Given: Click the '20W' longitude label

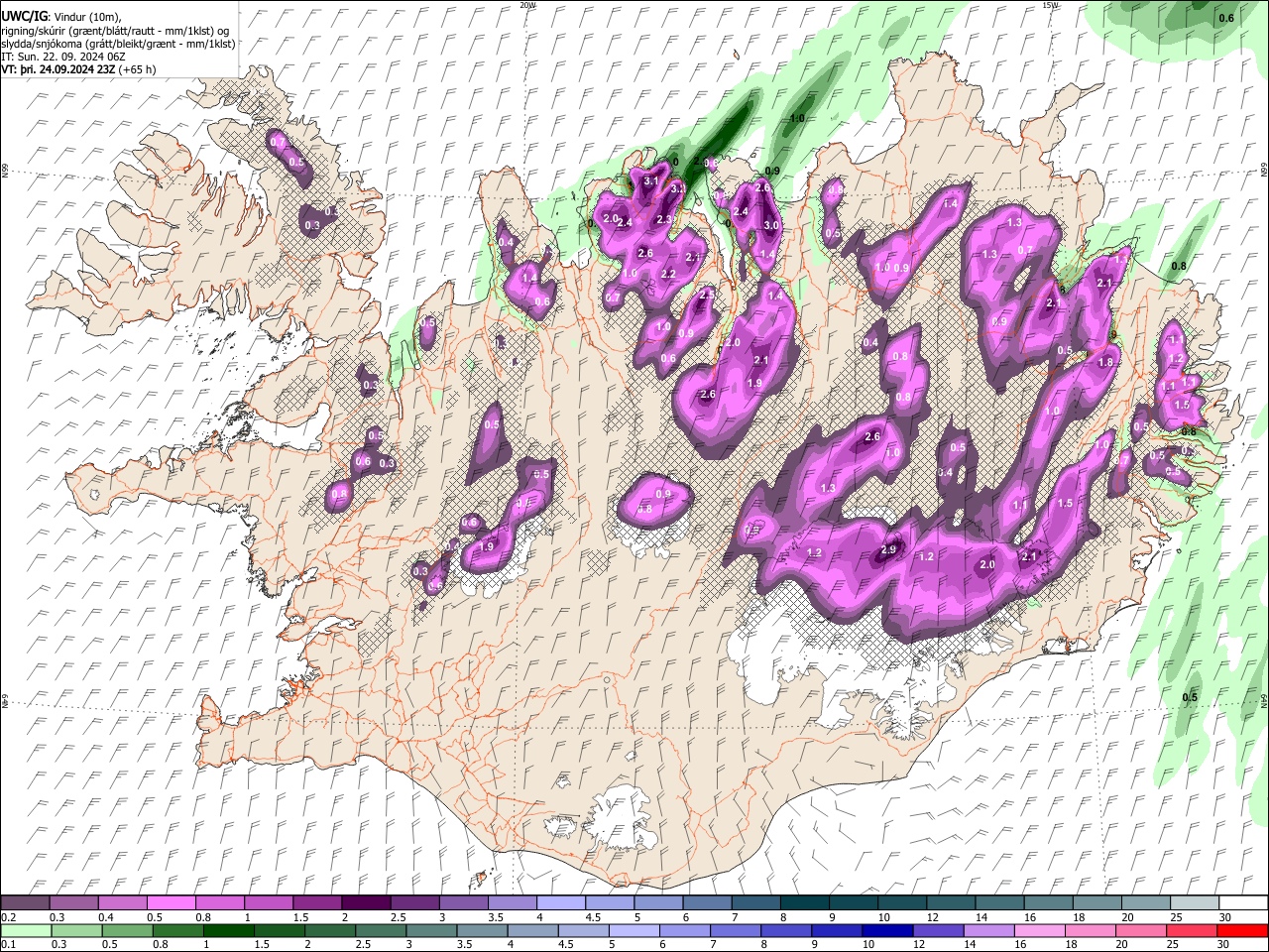Looking at the screenshot, I should (527, 5).
